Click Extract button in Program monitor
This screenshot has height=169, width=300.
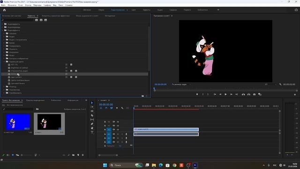(249, 94)
